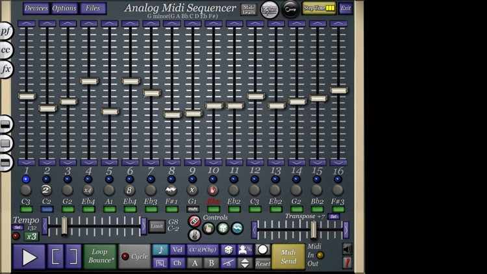Toggle the green button under step 12 C3
Screen dimensions: 487x274
pyautogui.click(x=255, y=209)
